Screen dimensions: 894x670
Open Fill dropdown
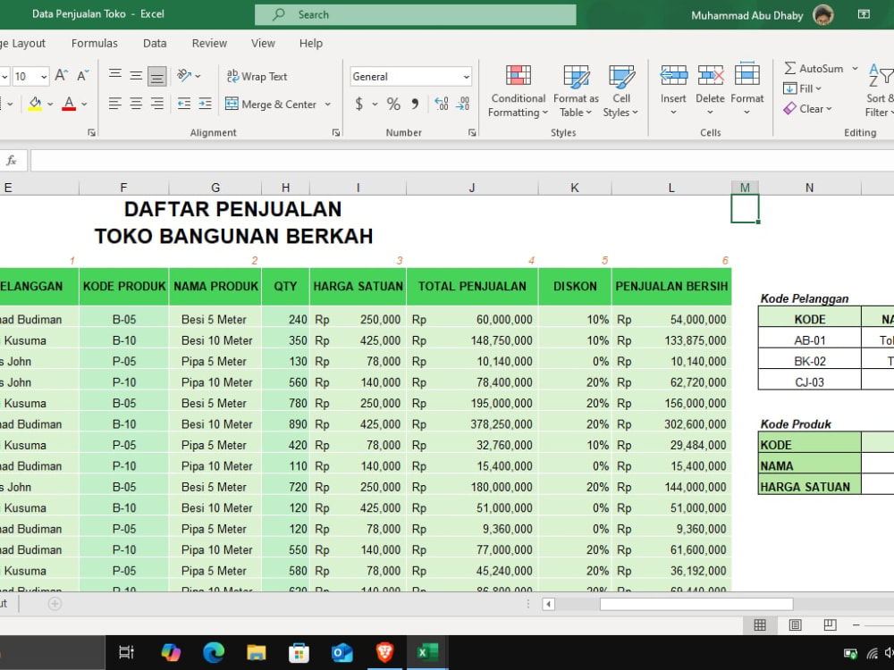click(802, 88)
